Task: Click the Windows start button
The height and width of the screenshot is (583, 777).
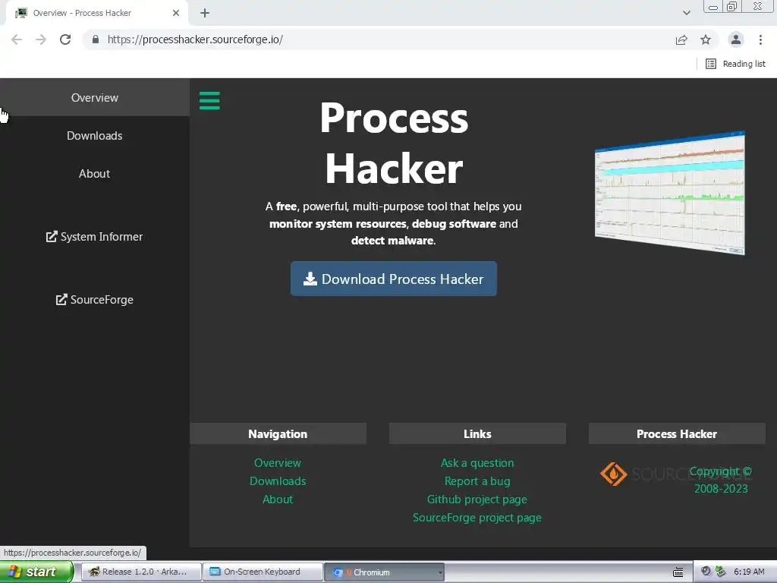Action: (x=36, y=572)
